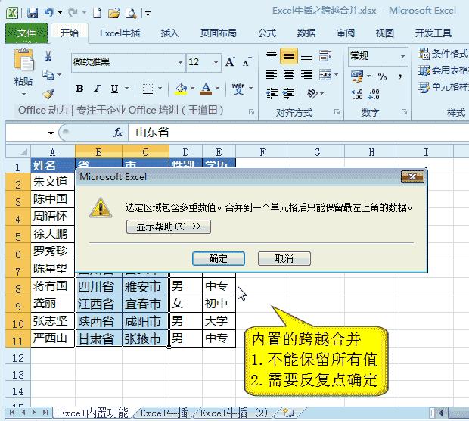469x421 pixels.
Task: Click the 套用表格 format button
Action: (443, 70)
